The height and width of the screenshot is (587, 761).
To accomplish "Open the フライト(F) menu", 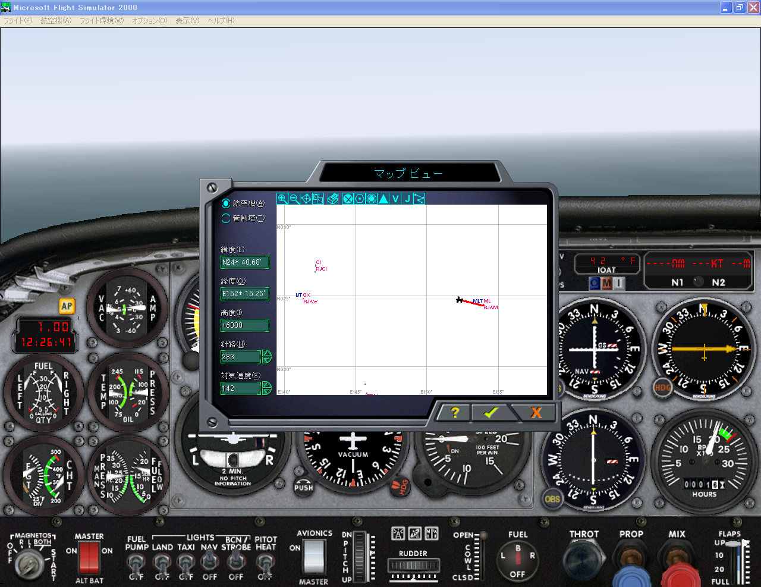I will point(18,21).
